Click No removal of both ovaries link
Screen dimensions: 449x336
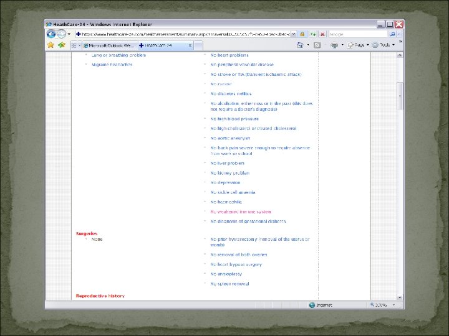[x=238, y=254]
